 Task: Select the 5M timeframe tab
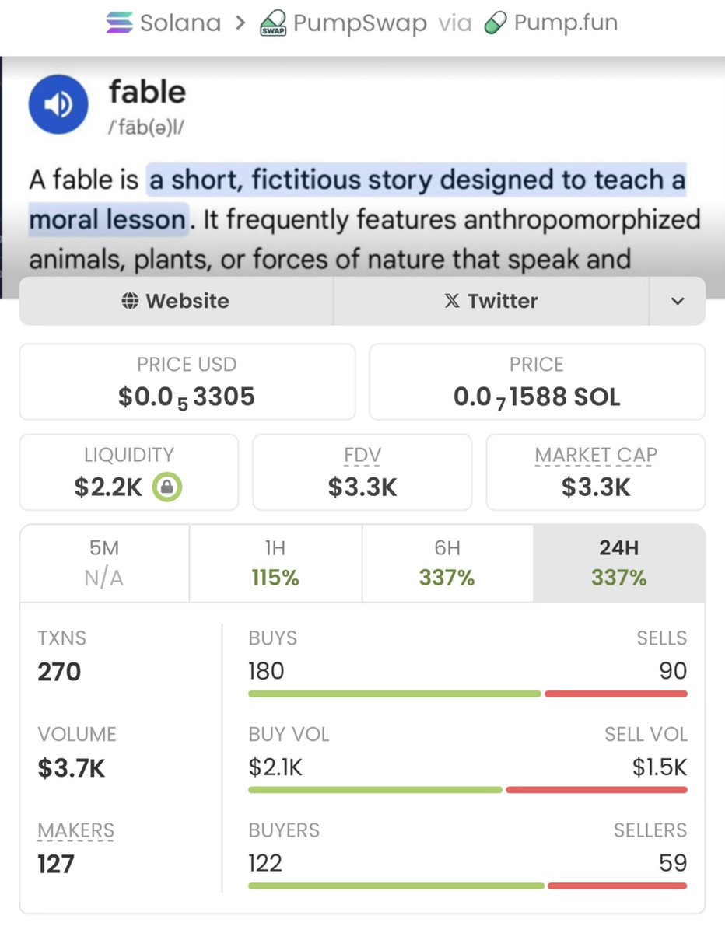[x=104, y=563]
